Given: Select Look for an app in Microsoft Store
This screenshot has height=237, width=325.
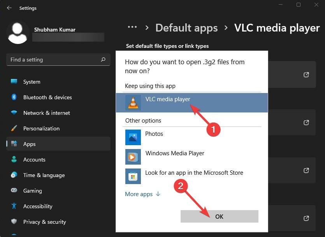Looking at the screenshot, I should [192, 176].
